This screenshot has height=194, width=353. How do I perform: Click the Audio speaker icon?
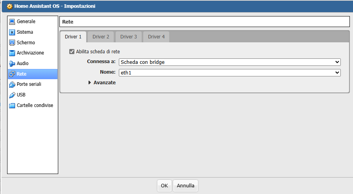click(12, 63)
